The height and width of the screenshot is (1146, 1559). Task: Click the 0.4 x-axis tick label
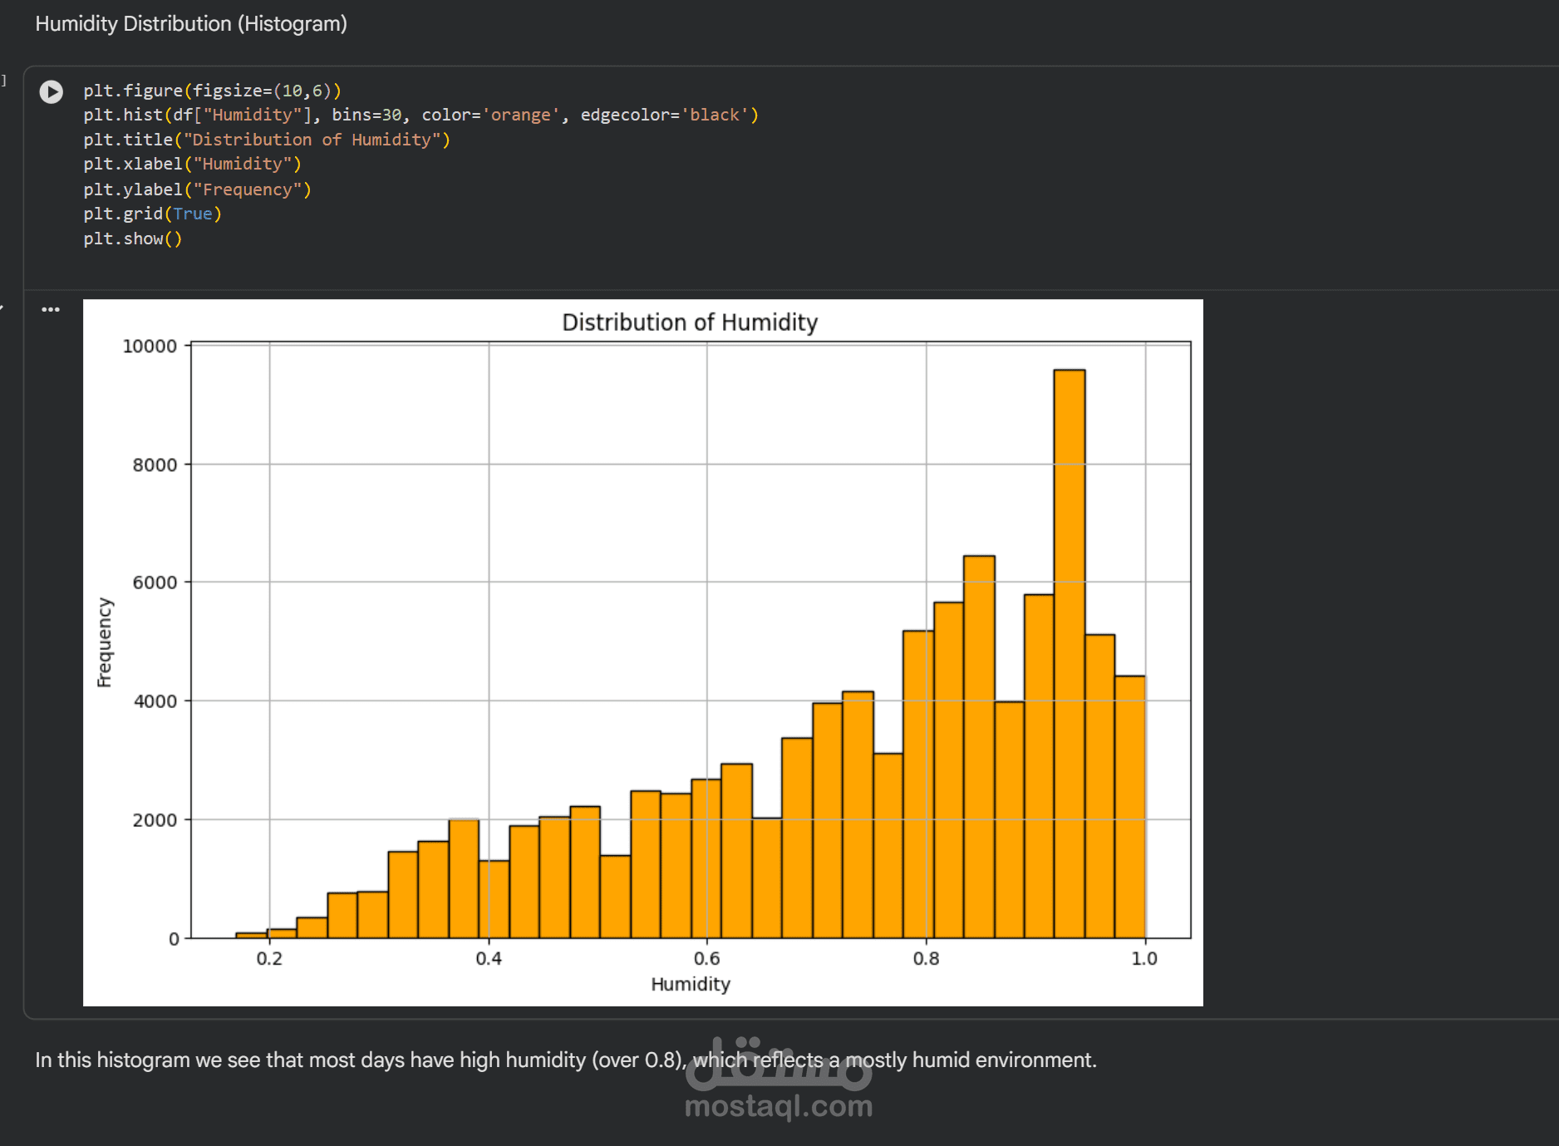click(x=489, y=959)
